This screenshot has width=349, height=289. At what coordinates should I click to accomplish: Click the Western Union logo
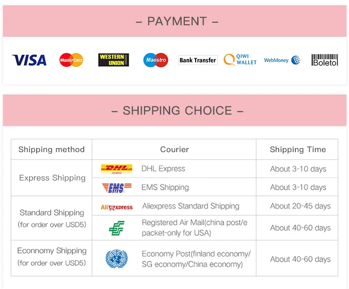click(x=113, y=60)
